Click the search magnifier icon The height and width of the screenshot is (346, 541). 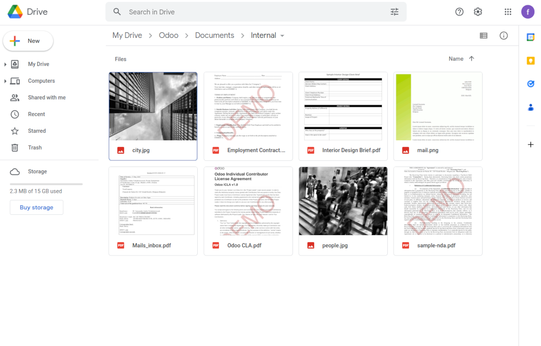pyautogui.click(x=117, y=12)
